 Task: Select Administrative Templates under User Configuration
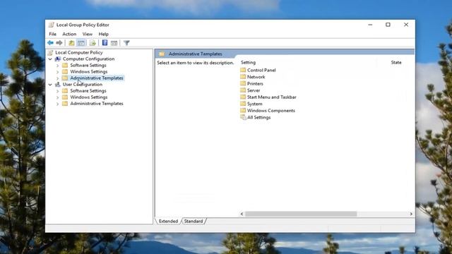pyautogui.click(x=97, y=104)
